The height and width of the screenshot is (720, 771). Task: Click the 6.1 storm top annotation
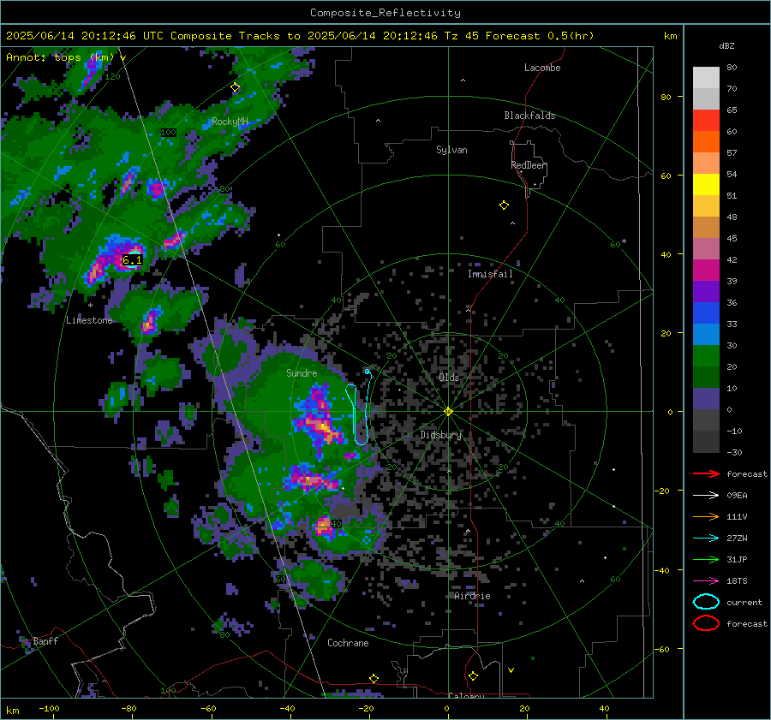132,260
